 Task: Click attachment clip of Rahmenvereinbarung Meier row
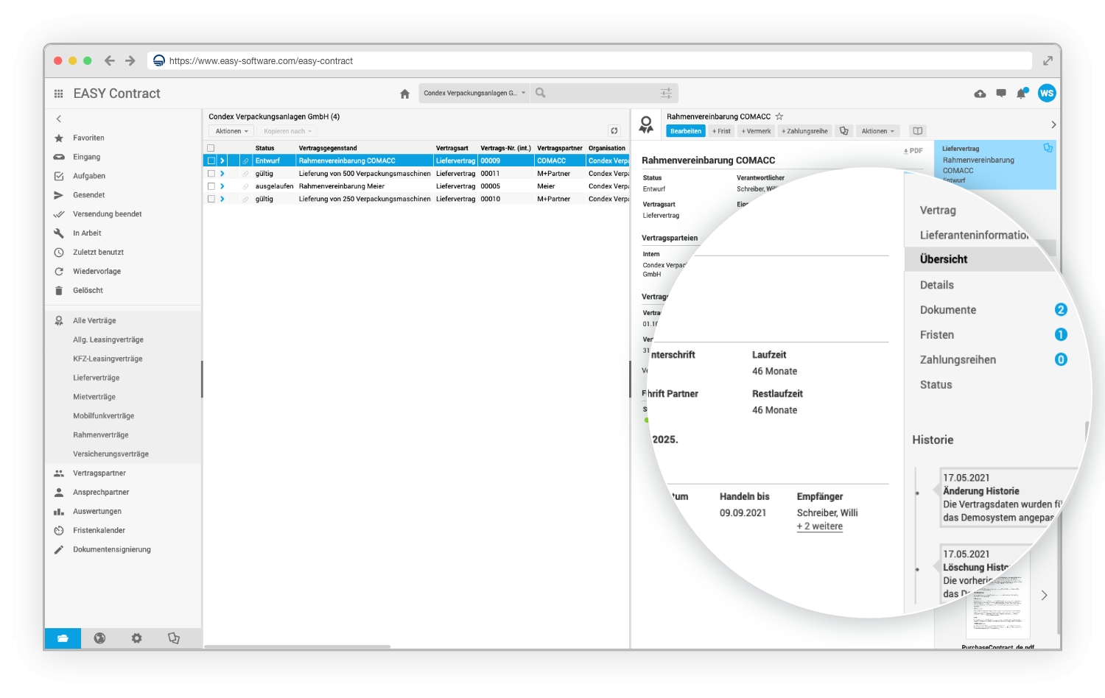(246, 186)
